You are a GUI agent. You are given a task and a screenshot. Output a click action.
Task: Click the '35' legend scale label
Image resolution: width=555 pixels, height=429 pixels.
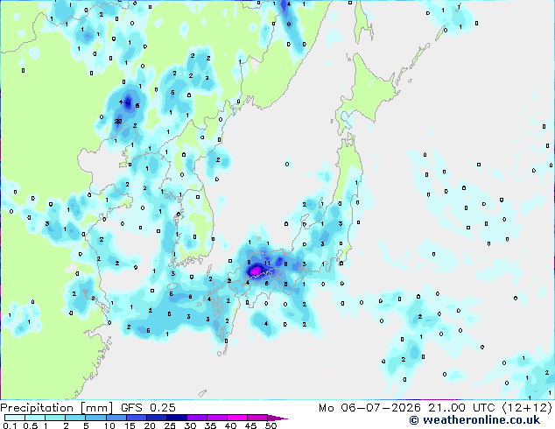[211, 425]
